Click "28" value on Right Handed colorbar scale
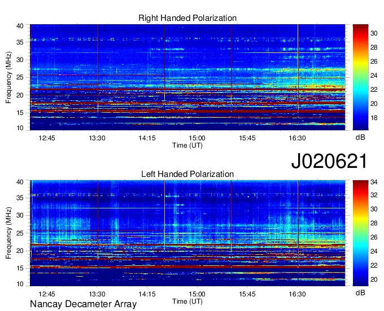Screen dimensions: 384x311 pyautogui.click(x=374, y=47)
